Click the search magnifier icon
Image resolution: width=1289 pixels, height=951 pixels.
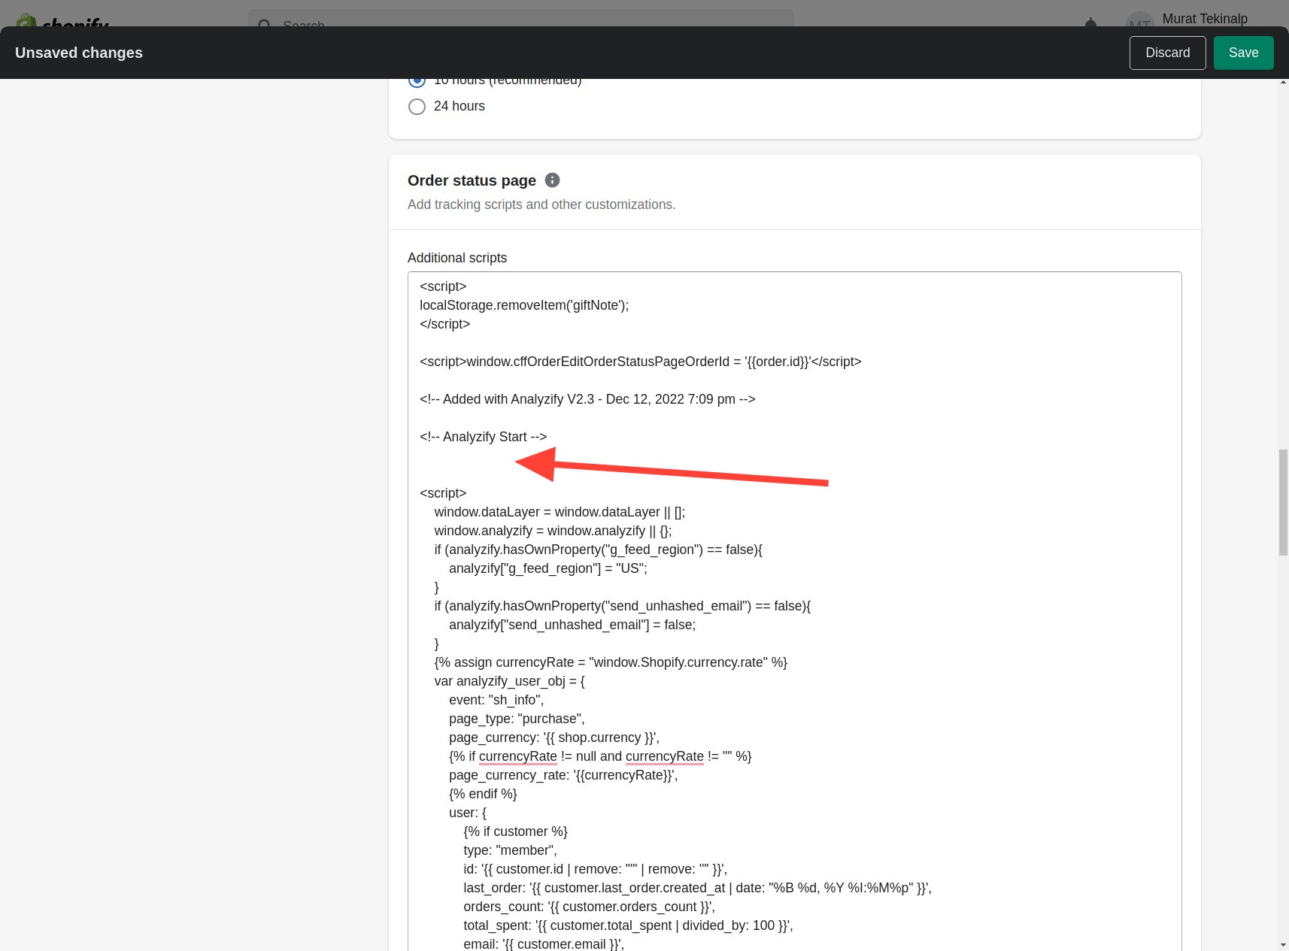coord(265,26)
